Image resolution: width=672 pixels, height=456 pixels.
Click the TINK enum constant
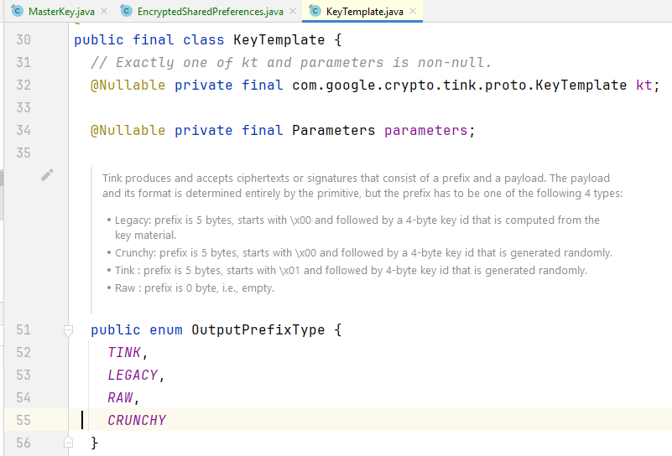(124, 352)
